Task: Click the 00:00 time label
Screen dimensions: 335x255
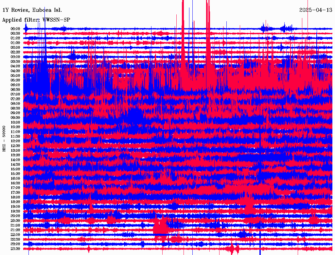Action: click(15, 29)
